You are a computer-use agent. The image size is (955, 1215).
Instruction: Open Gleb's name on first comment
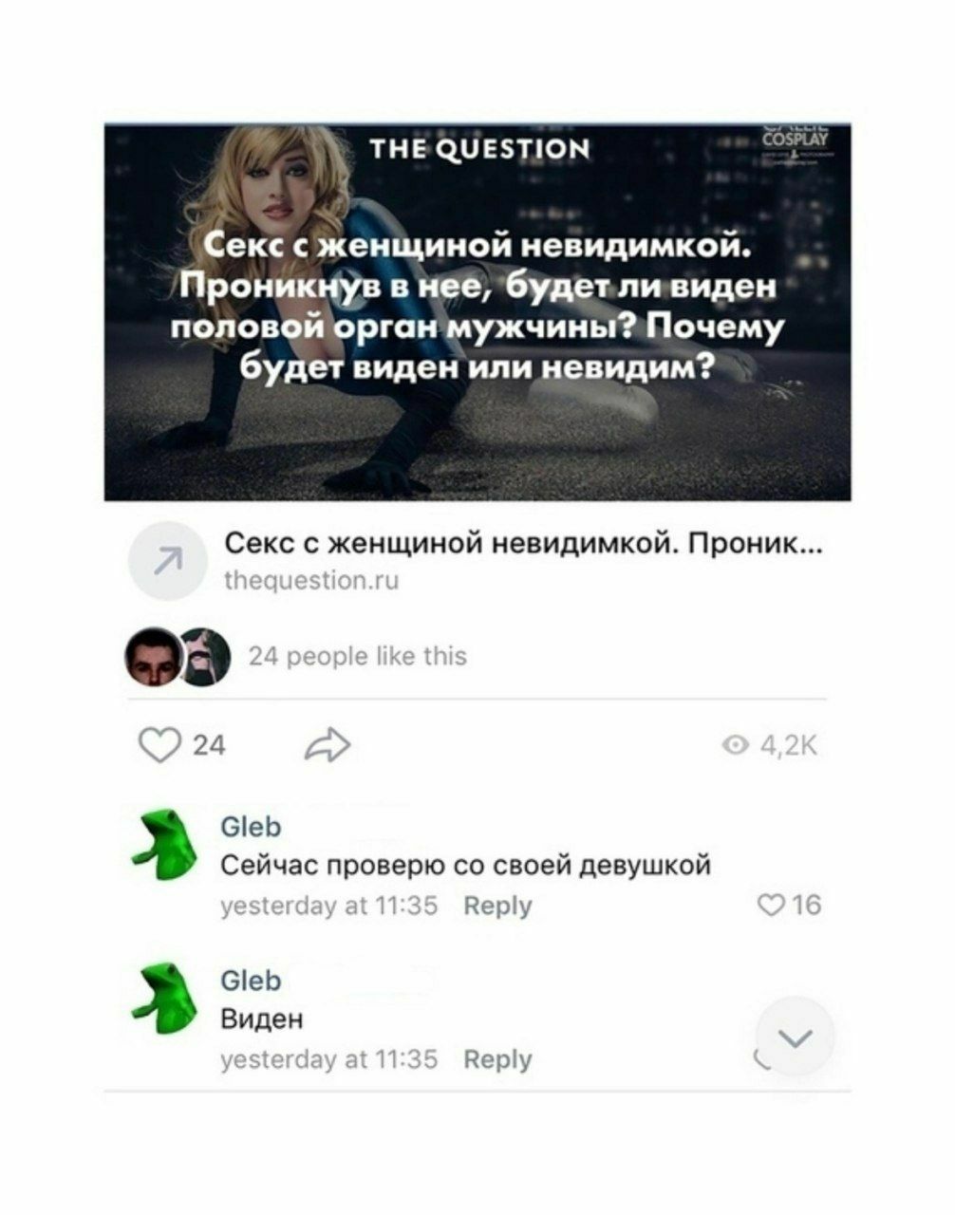[251, 828]
